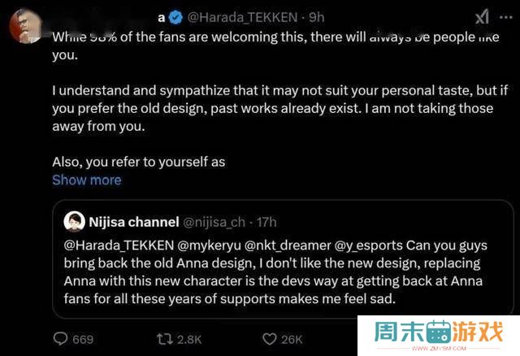Like the tweet with the heart icon
Viewport: 520px width, 356px height.
pyautogui.click(x=270, y=338)
